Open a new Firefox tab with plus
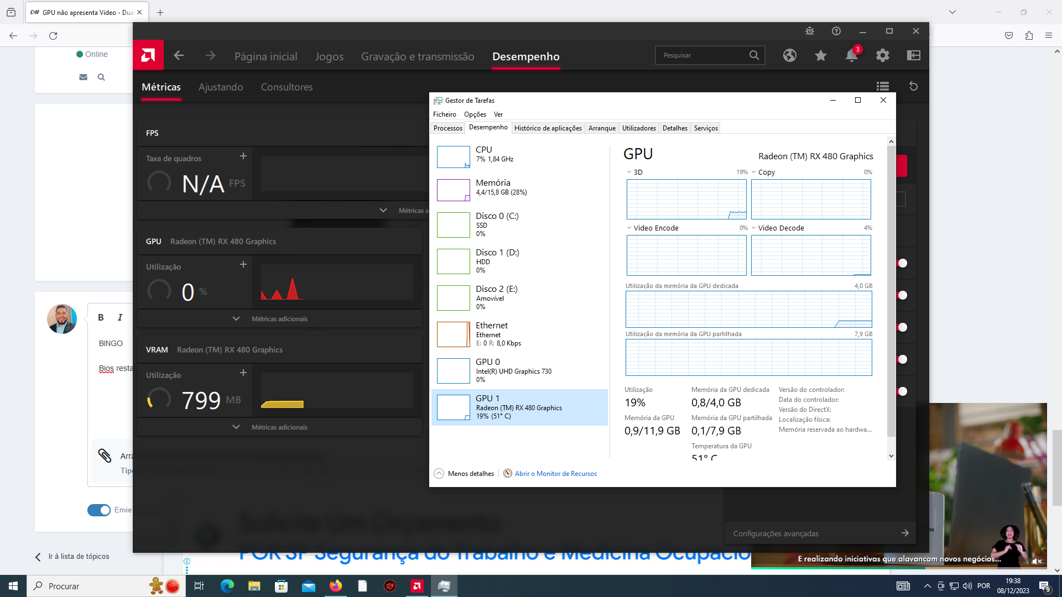This screenshot has width=1062, height=597. click(x=160, y=12)
